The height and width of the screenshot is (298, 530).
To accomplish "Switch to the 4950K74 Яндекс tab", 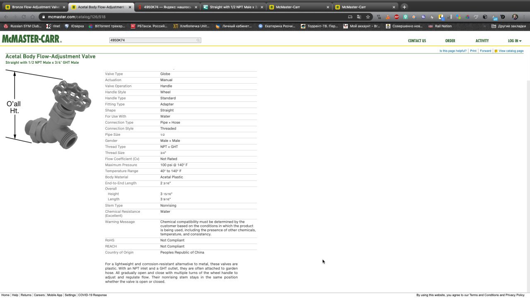I will pyautogui.click(x=167, y=7).
